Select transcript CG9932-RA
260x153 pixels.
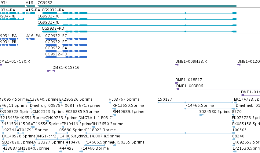click(x=139, y=13)
